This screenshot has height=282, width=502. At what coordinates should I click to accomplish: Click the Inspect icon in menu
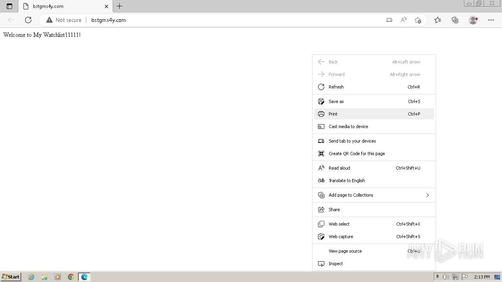pyautogui.click(x=321, y=264)
